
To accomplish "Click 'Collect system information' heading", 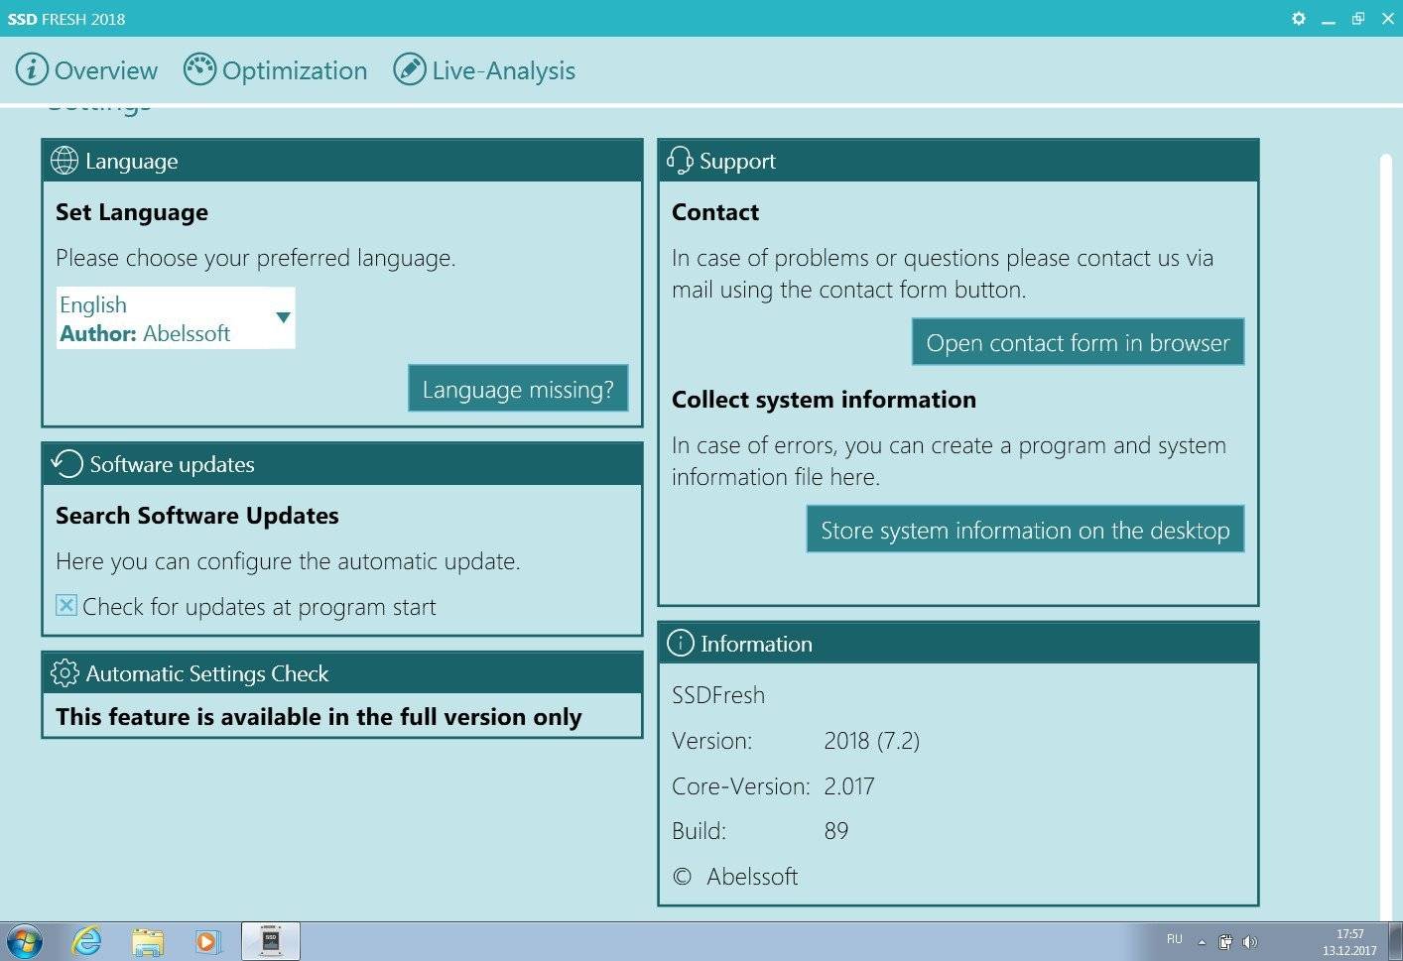I will coord(824,400).
